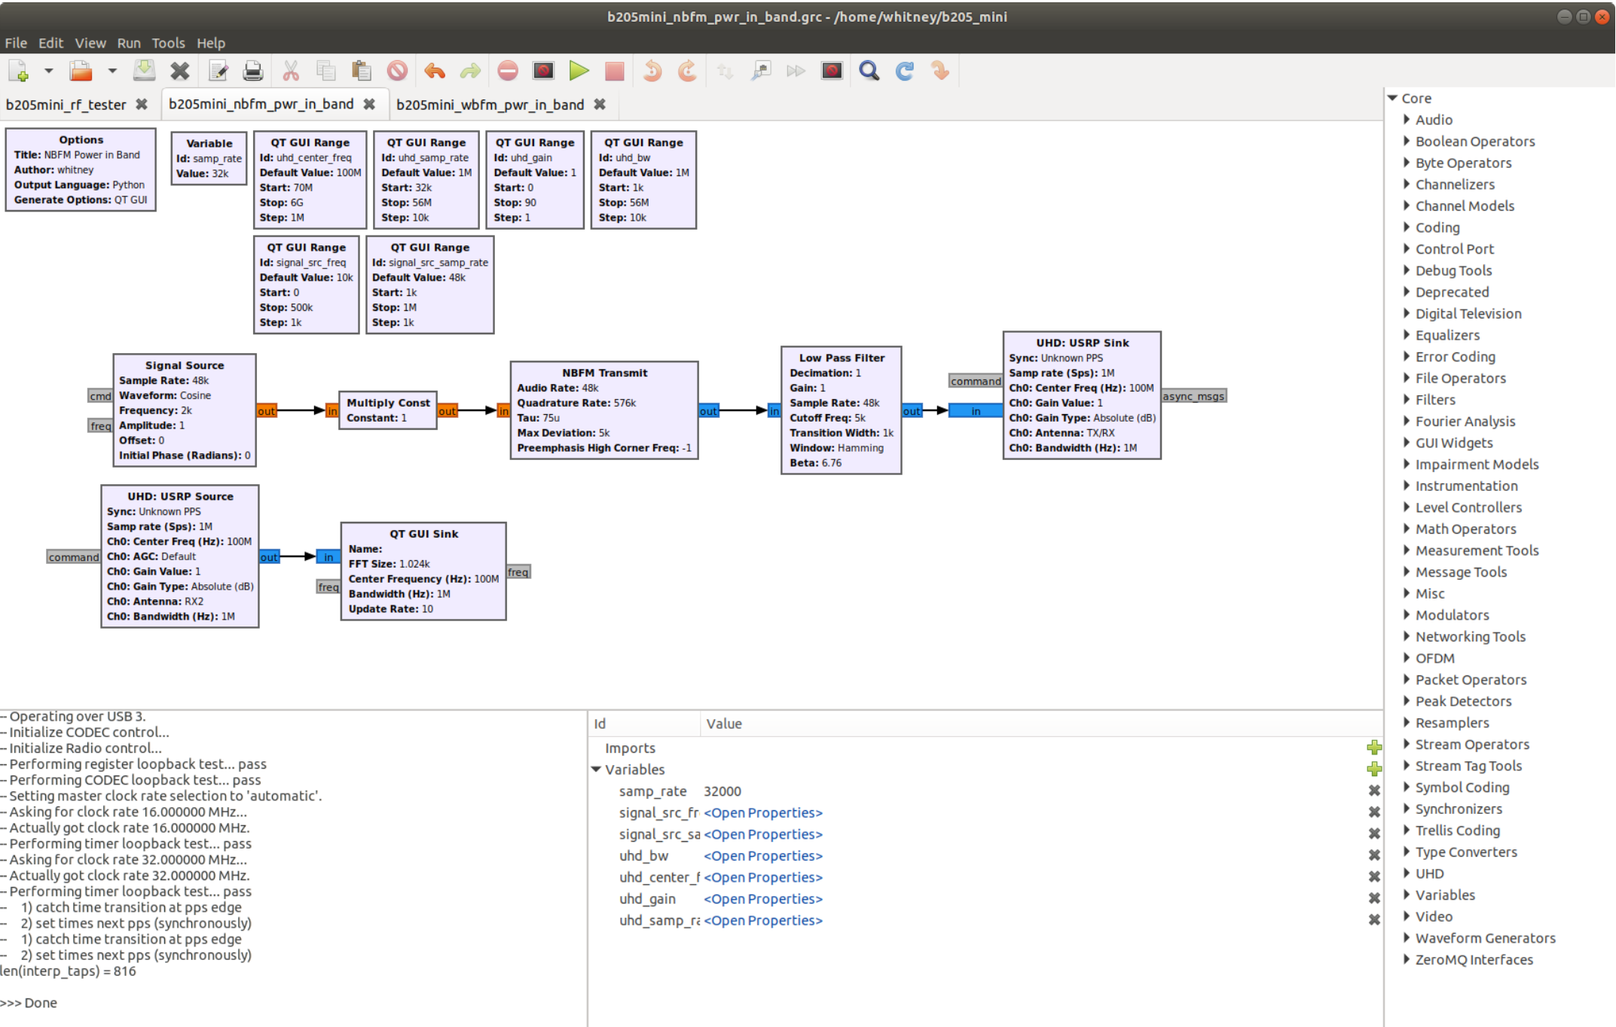Rotate block counterclockwise icon
The image size is (1616, 1027).
[652, 71]
